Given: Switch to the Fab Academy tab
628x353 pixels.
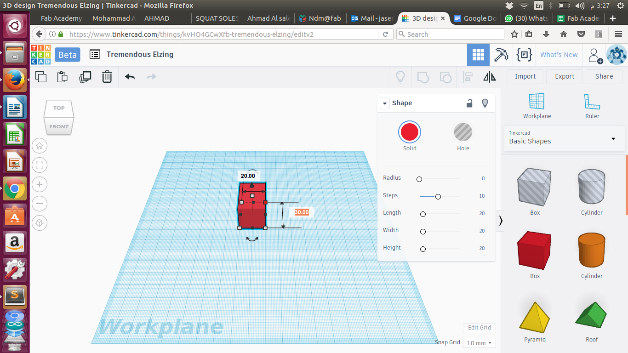Looking at the screenshot, I should tap(62, 18).
